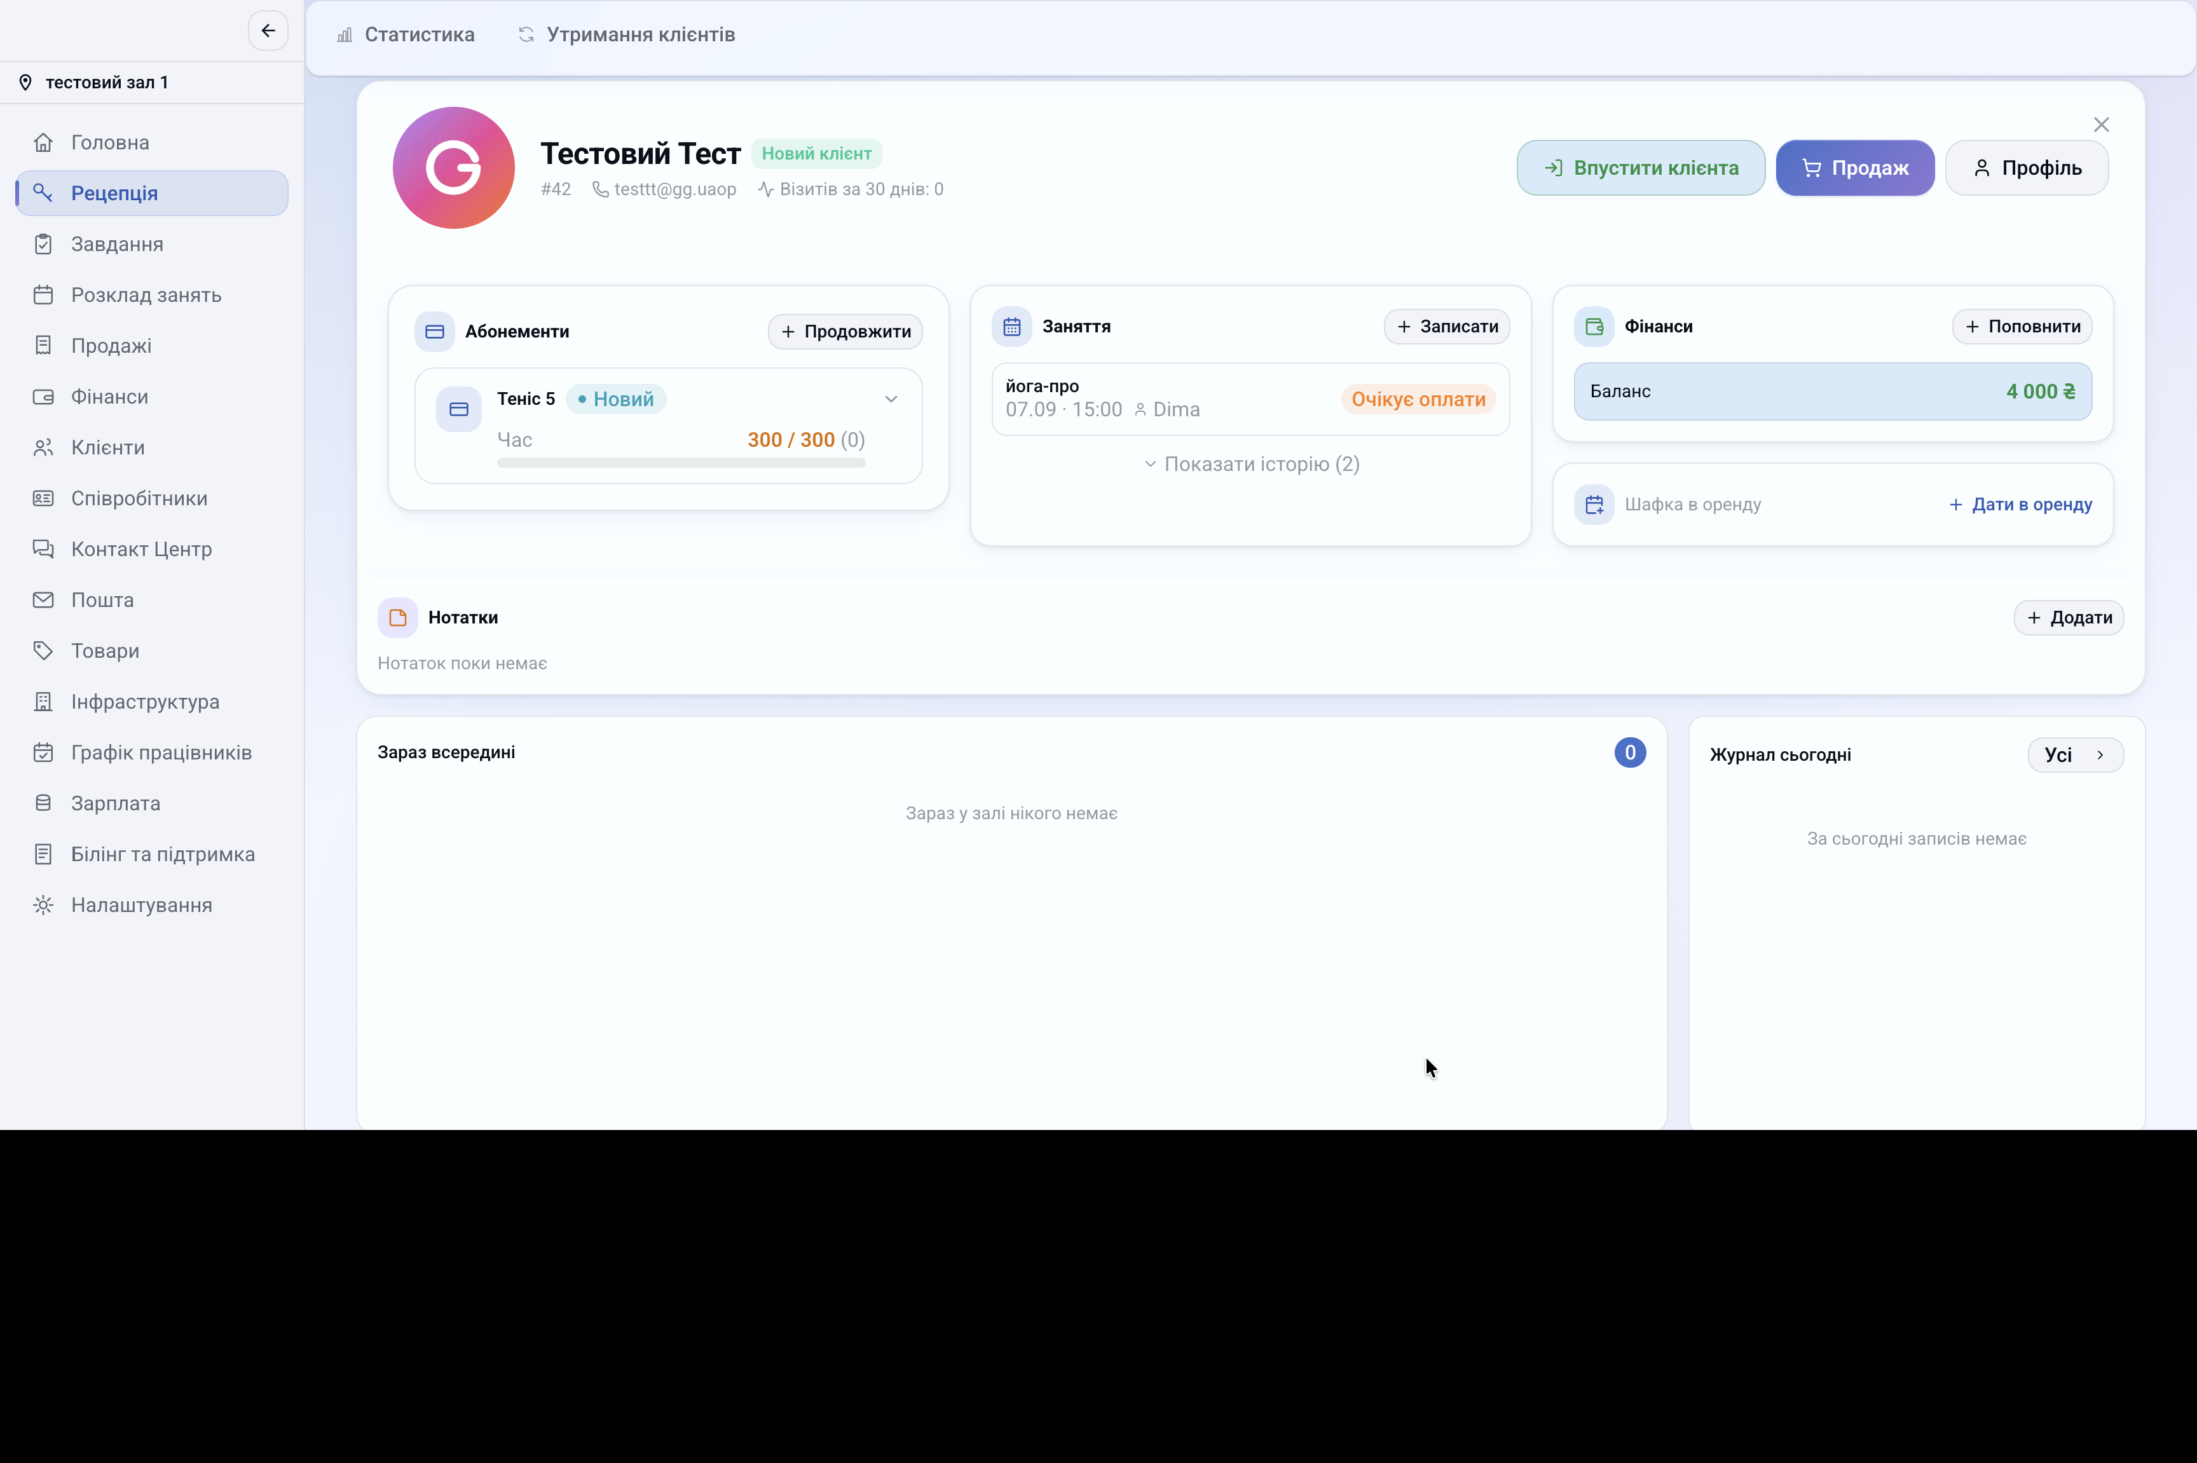Click the Фінанси wallet icon in sidebar
This screenshot has height=1463, width=2197.
pos(43,397)
